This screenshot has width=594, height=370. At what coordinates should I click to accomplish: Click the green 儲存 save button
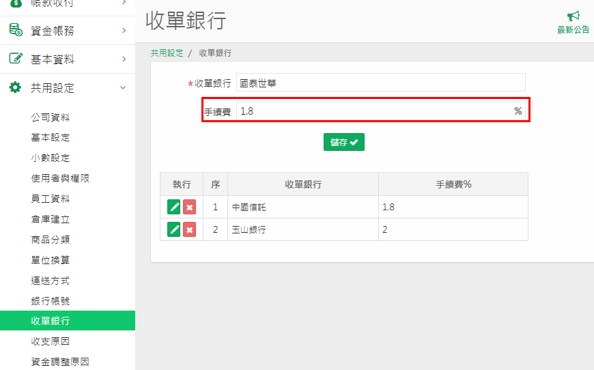(x=344, y=142)
